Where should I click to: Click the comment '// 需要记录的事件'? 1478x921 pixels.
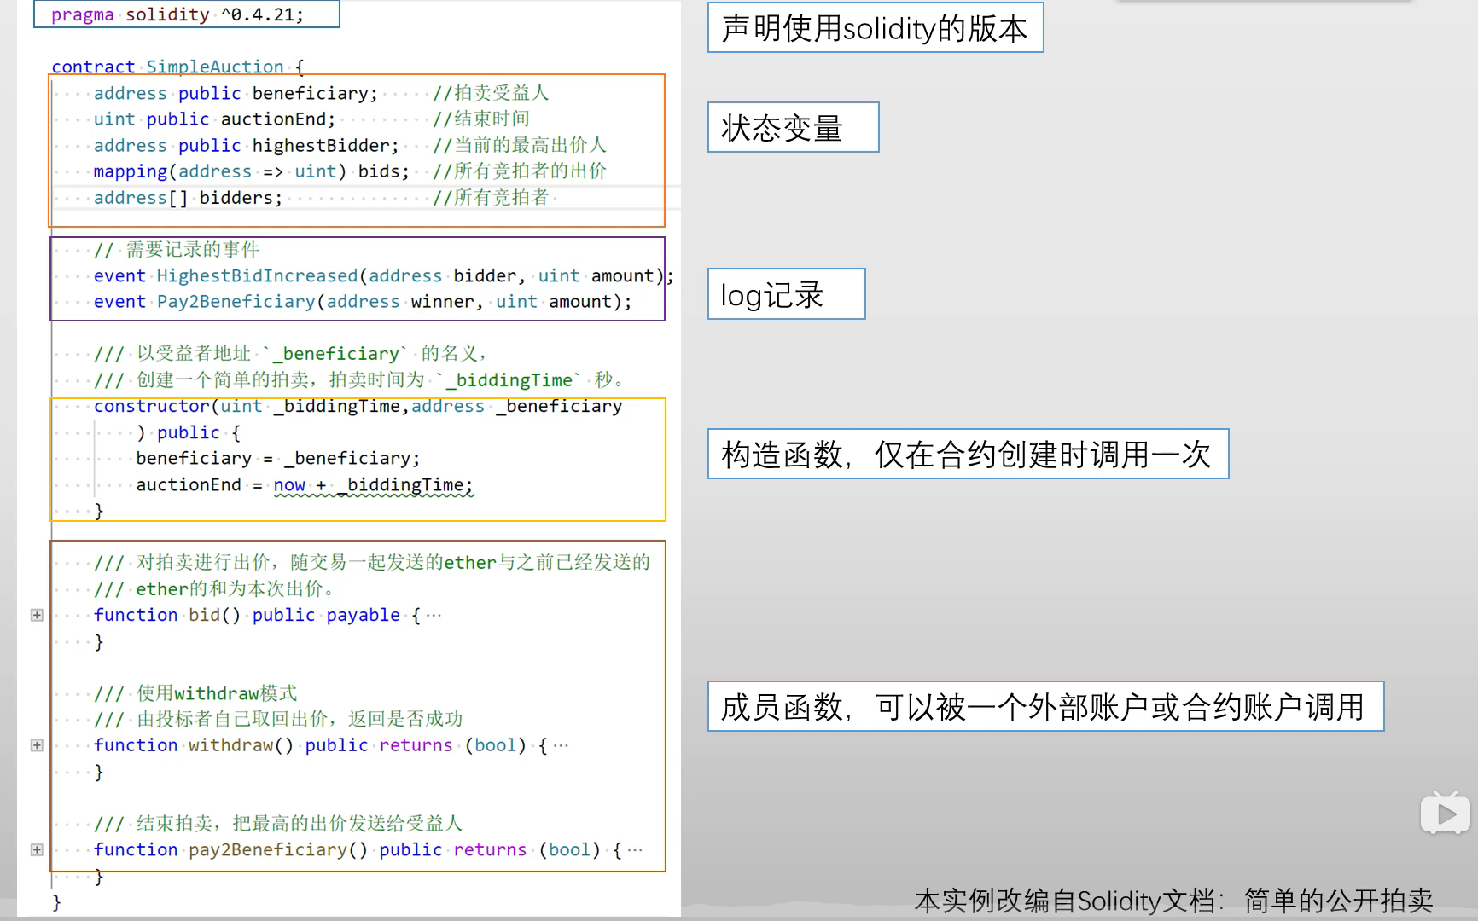[177, 250]
